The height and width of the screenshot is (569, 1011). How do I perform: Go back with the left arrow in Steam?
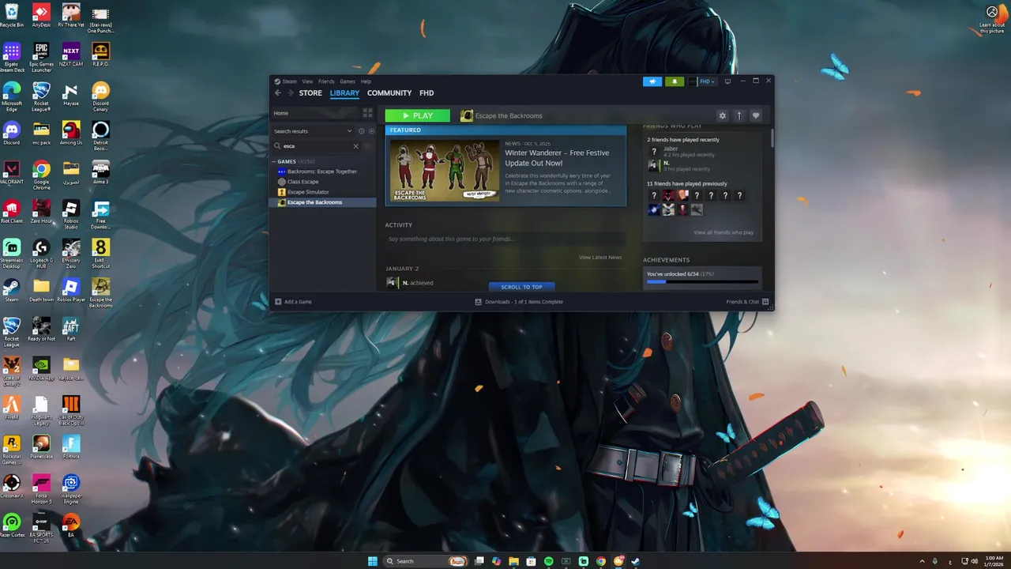278,93
